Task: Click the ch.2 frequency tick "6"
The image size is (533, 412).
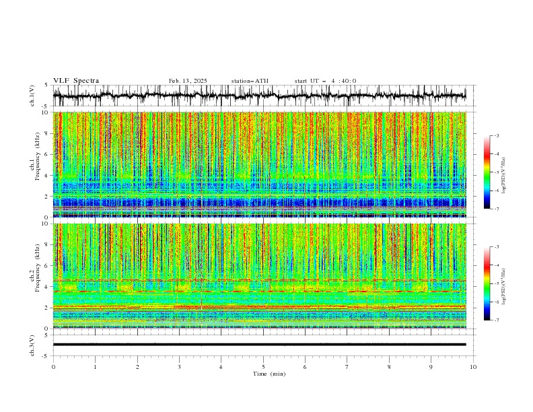Action: click(x=47, y=266)
